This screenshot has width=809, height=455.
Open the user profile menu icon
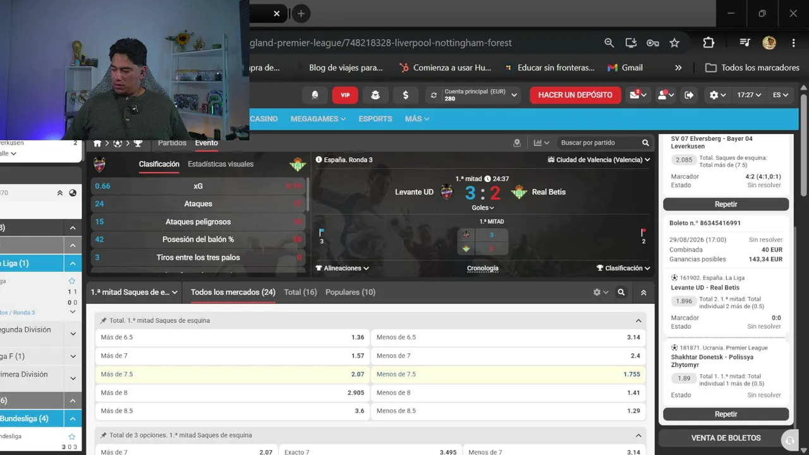tap(666, 95)
